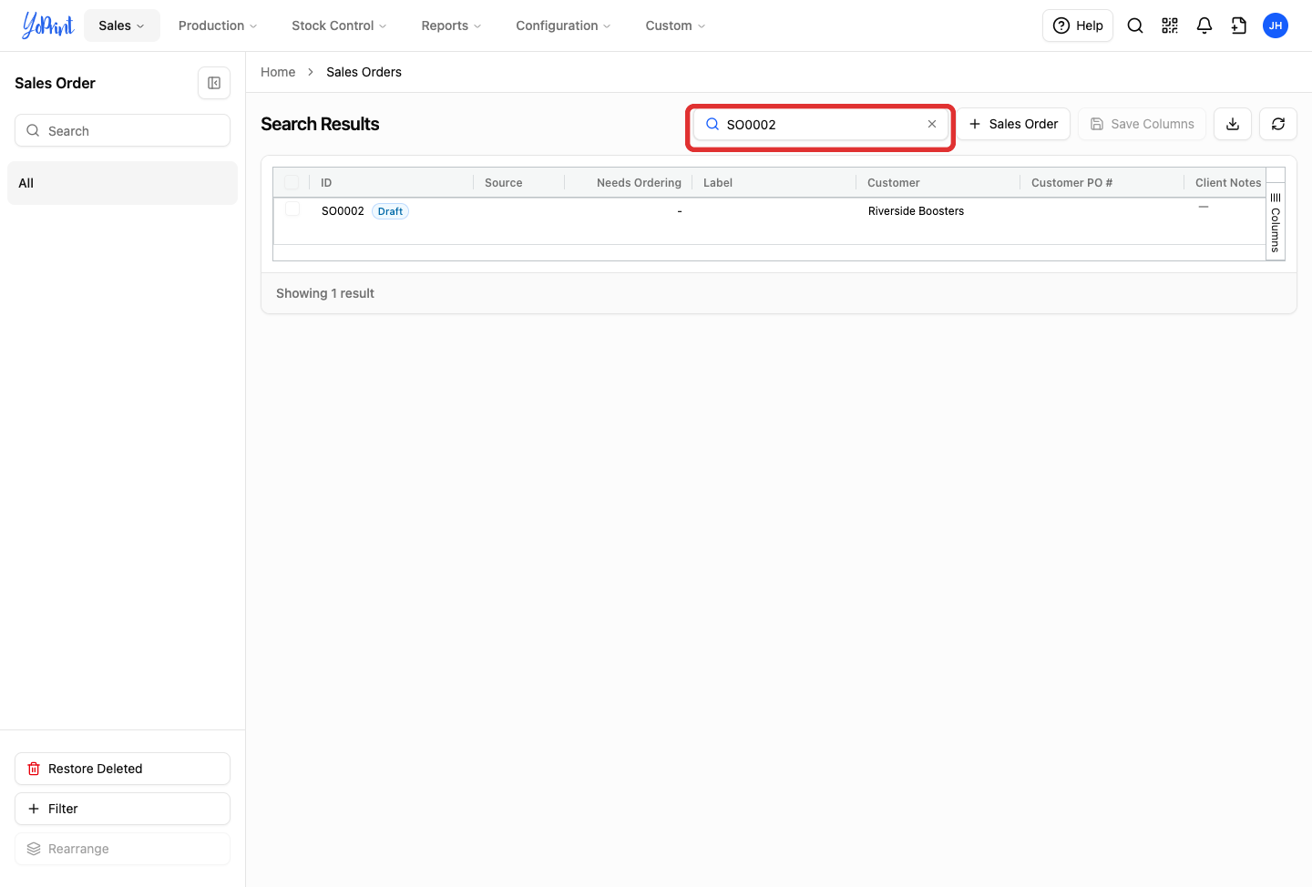Expand the Custom menu
The height and width of the screenshot is (887, 1312).
pyautogui.click(x=675, y=25)
